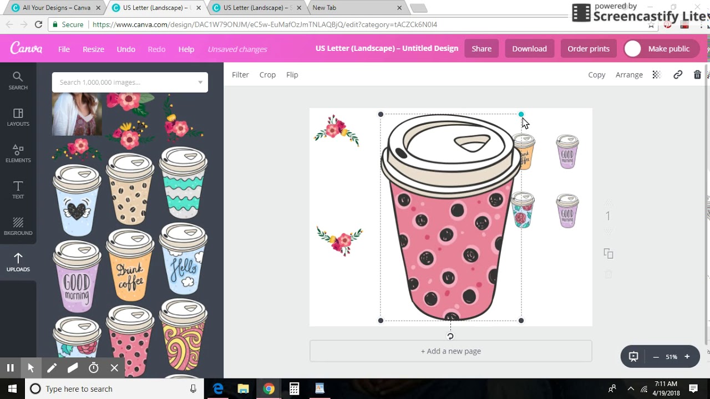
Task: Open the Text panel
Action: [18, 190]
